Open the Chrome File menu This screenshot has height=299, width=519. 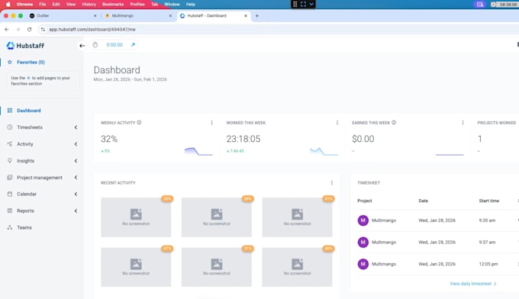(43, 5)
